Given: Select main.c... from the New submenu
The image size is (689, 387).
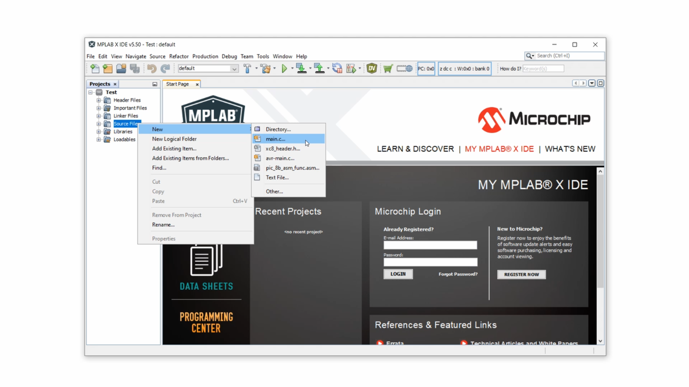Looking at the screenshot, I should coord(275,139).
